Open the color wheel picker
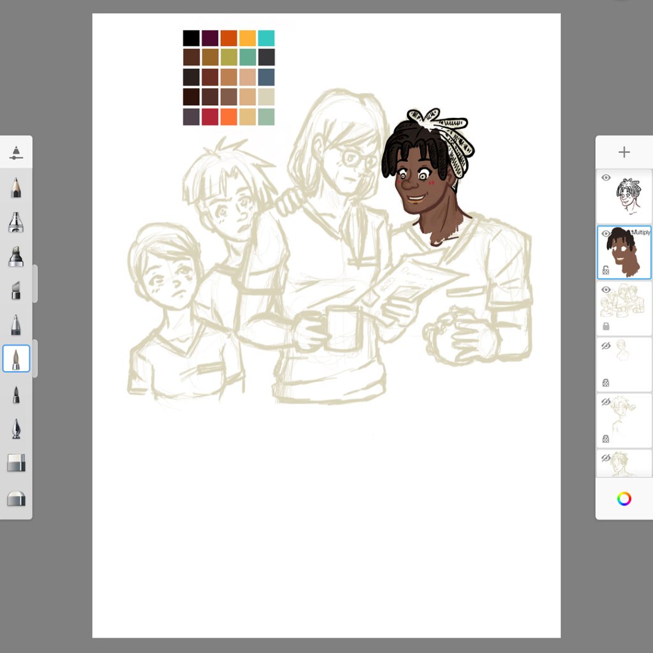Image resolution: width=653 pixels, height=653 pixels. (x=624, y=499)
